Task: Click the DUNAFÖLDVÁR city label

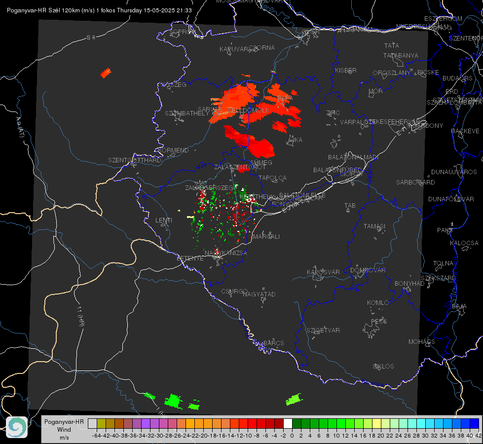Action: 451,199
